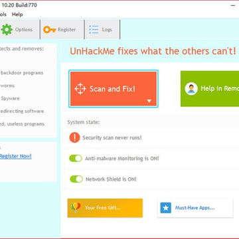Viewport: 239px width, 239px height.
Task: Click the 'worms' list entry
Action: click(7, 86)
